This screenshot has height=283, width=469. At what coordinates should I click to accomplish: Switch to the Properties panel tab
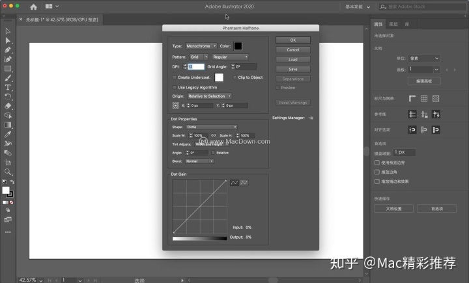[x=378, y=24]
